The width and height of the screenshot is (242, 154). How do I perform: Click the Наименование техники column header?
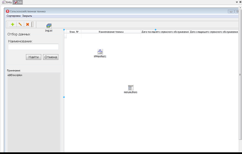click(x=111, y=32)
